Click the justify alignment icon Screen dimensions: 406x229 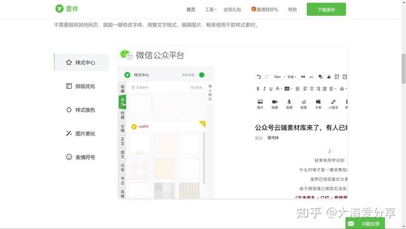(325, 89)
